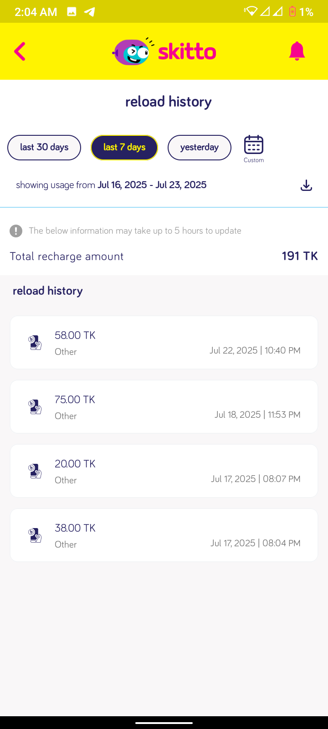
Task: Download the reload history report
Action: [306, 185]
